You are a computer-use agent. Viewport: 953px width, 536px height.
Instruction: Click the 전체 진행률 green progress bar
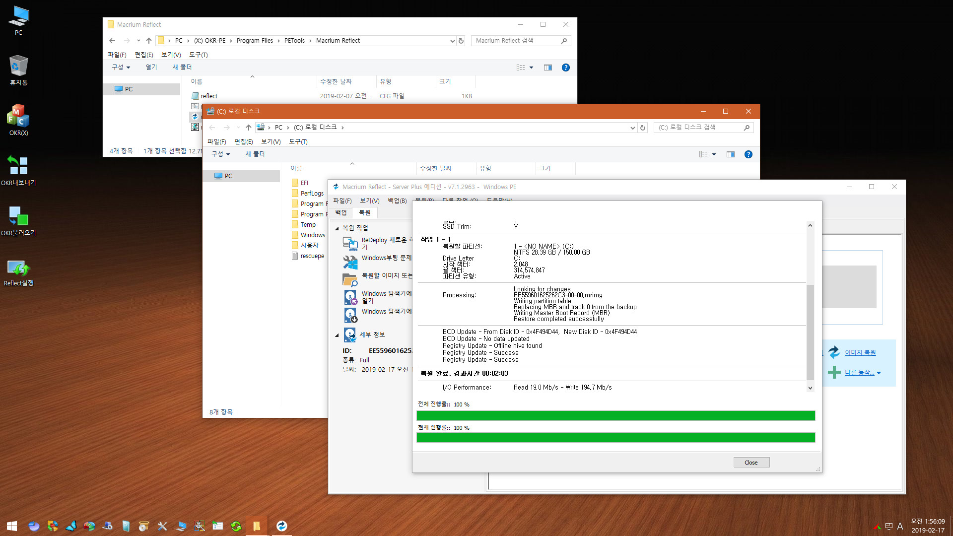(615, 415)
